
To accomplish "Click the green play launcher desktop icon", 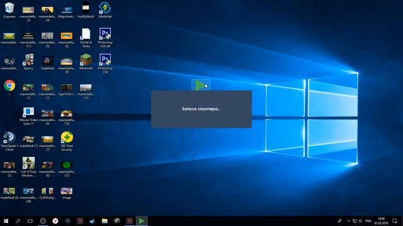I will [x=201, y=85].
